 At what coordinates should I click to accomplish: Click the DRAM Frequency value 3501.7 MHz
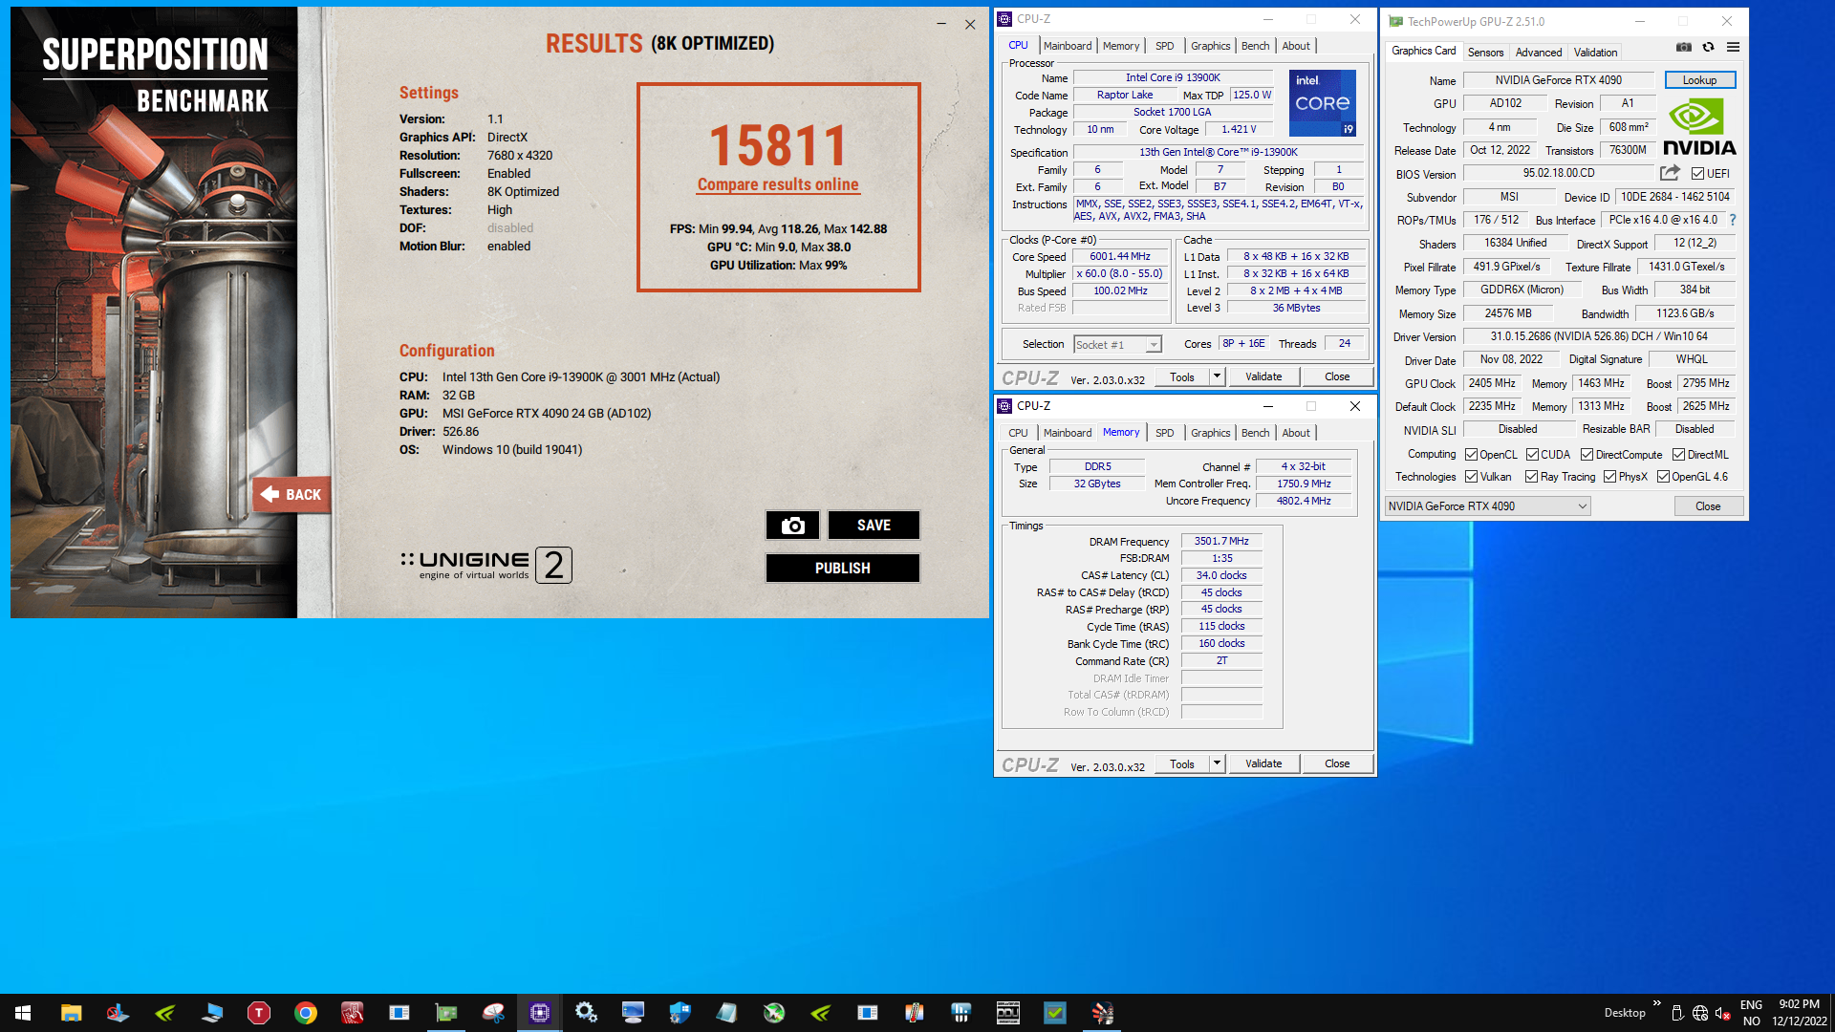(1221, 541)
